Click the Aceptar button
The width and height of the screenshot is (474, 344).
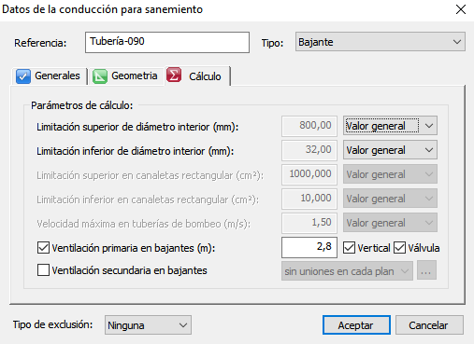point(356,325)
